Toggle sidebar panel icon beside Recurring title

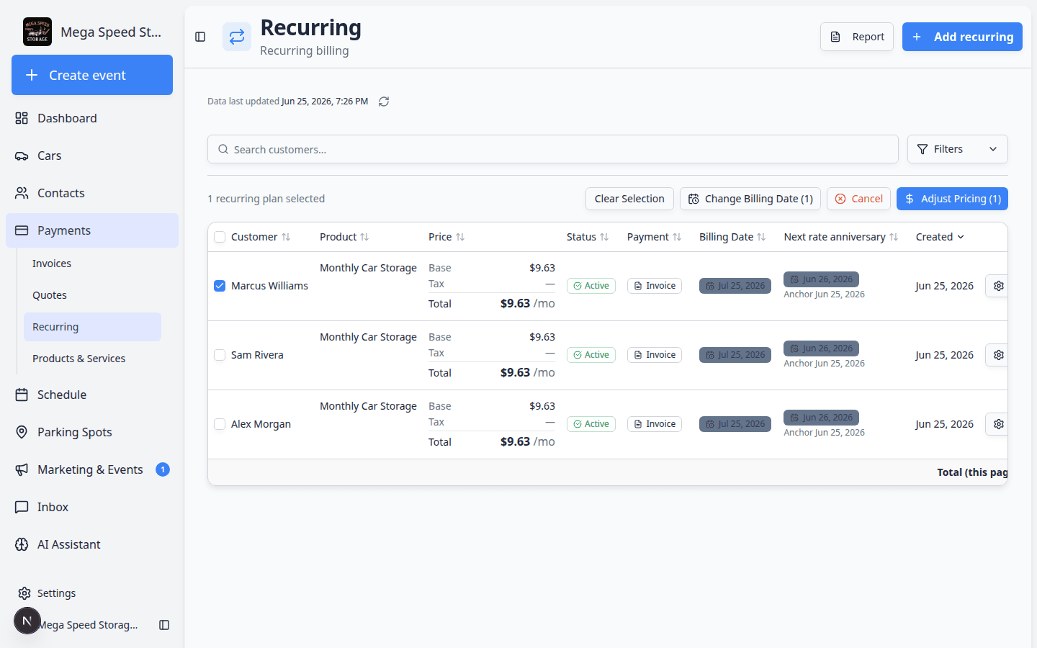click(x=200, y=37)
